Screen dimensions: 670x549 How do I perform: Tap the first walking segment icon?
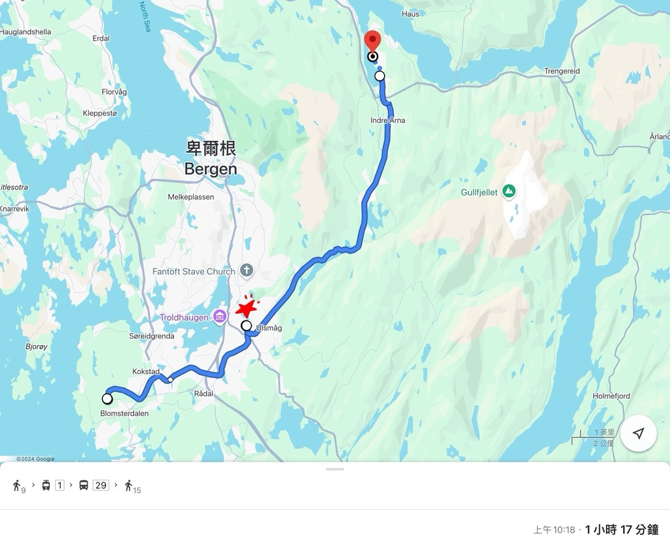pyautogui.click(x=16, y=486)
